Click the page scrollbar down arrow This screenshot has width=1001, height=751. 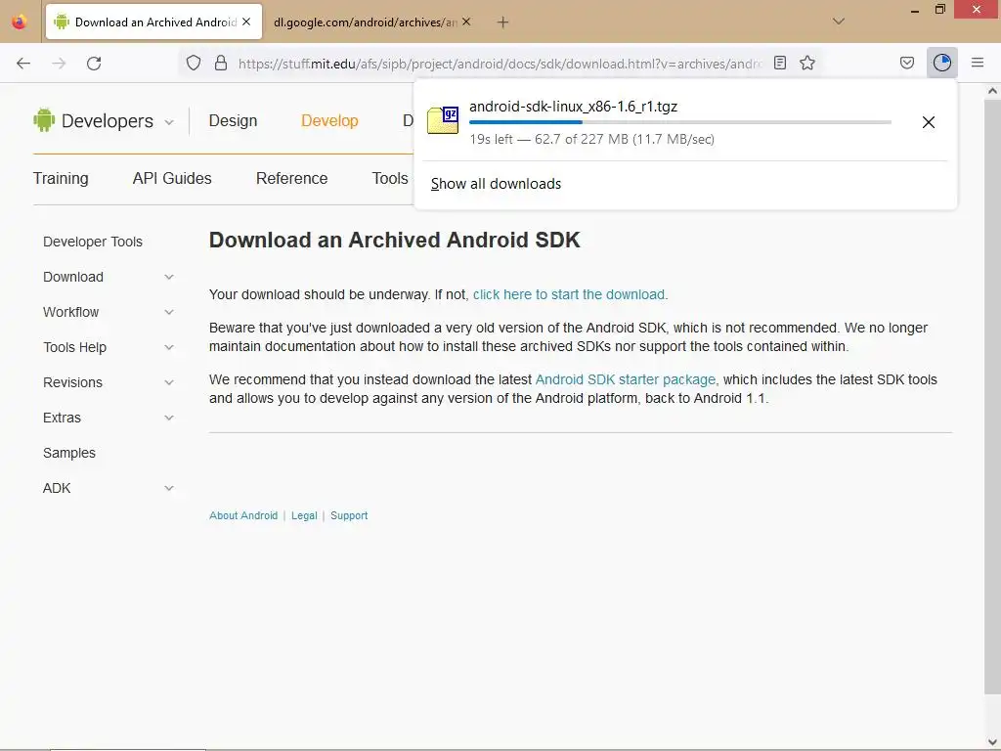point(992,741)
